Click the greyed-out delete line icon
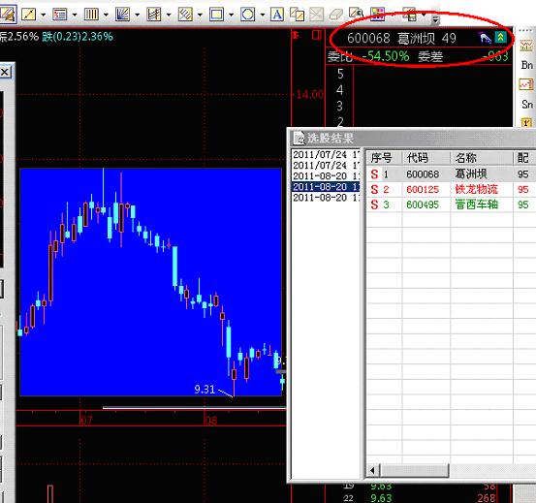This screenshot has width=536, height=503. point(317,15)
